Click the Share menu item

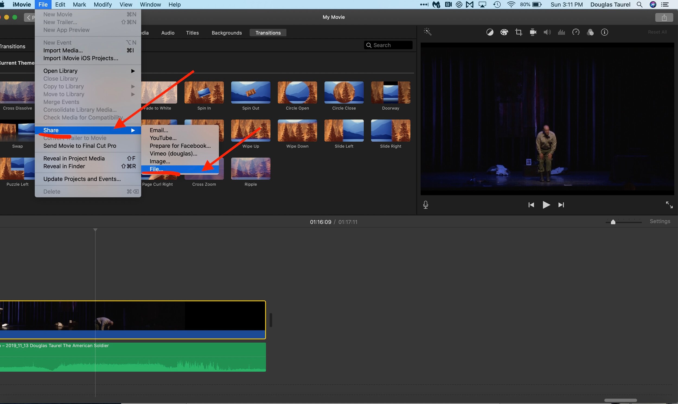coord(88,130)
